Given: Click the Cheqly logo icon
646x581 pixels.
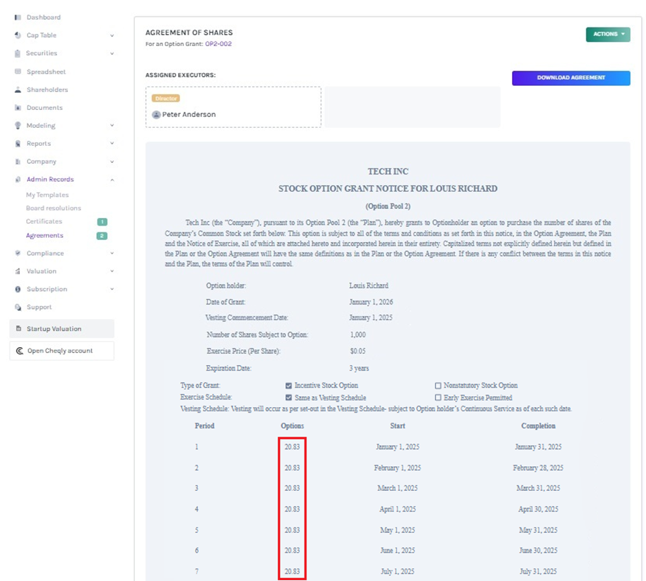Looking at the screenshot, I should point(19,351).
